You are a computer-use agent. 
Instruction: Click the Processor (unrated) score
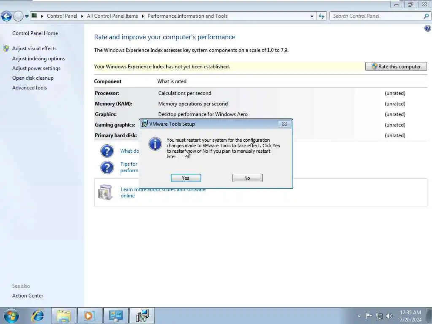(395, 93)
